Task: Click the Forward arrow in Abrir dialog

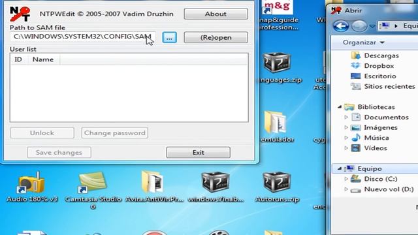Action: tap(359, 26)
